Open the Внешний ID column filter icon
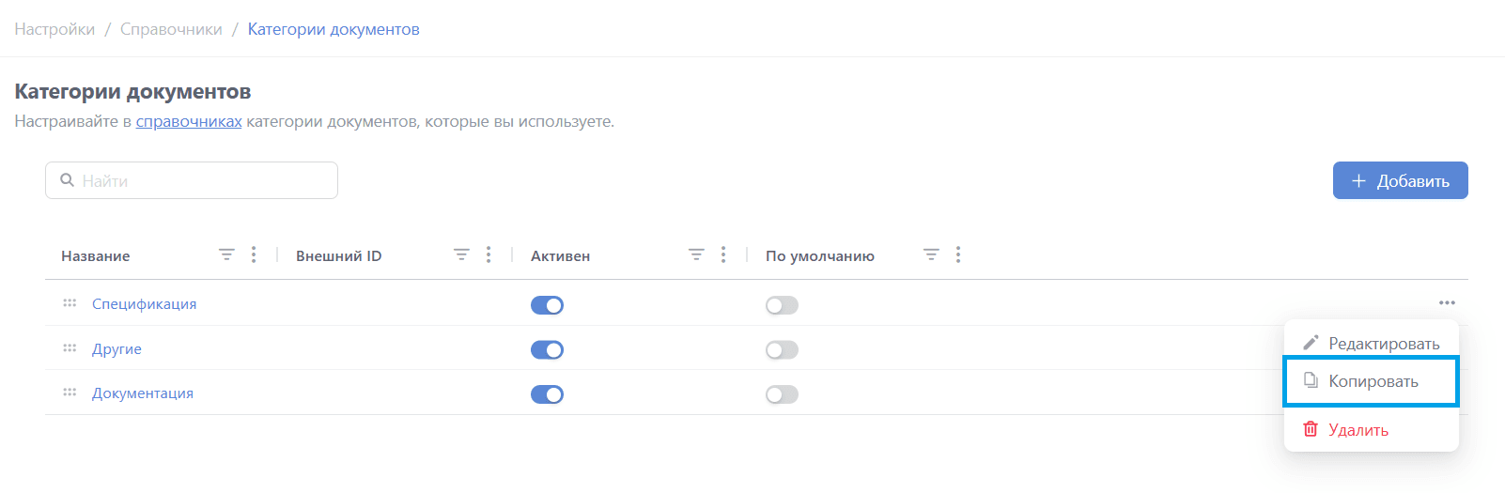 click(461, 254)
